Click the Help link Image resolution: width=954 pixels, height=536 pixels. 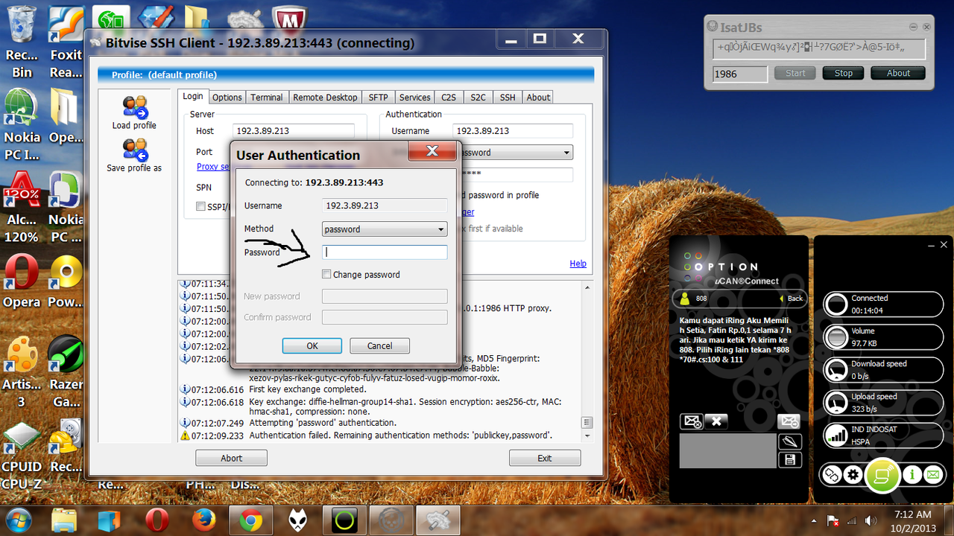tap(578, 264)
